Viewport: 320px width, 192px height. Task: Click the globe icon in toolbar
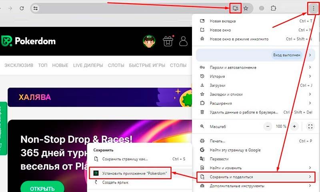click(x=262, y=8)
